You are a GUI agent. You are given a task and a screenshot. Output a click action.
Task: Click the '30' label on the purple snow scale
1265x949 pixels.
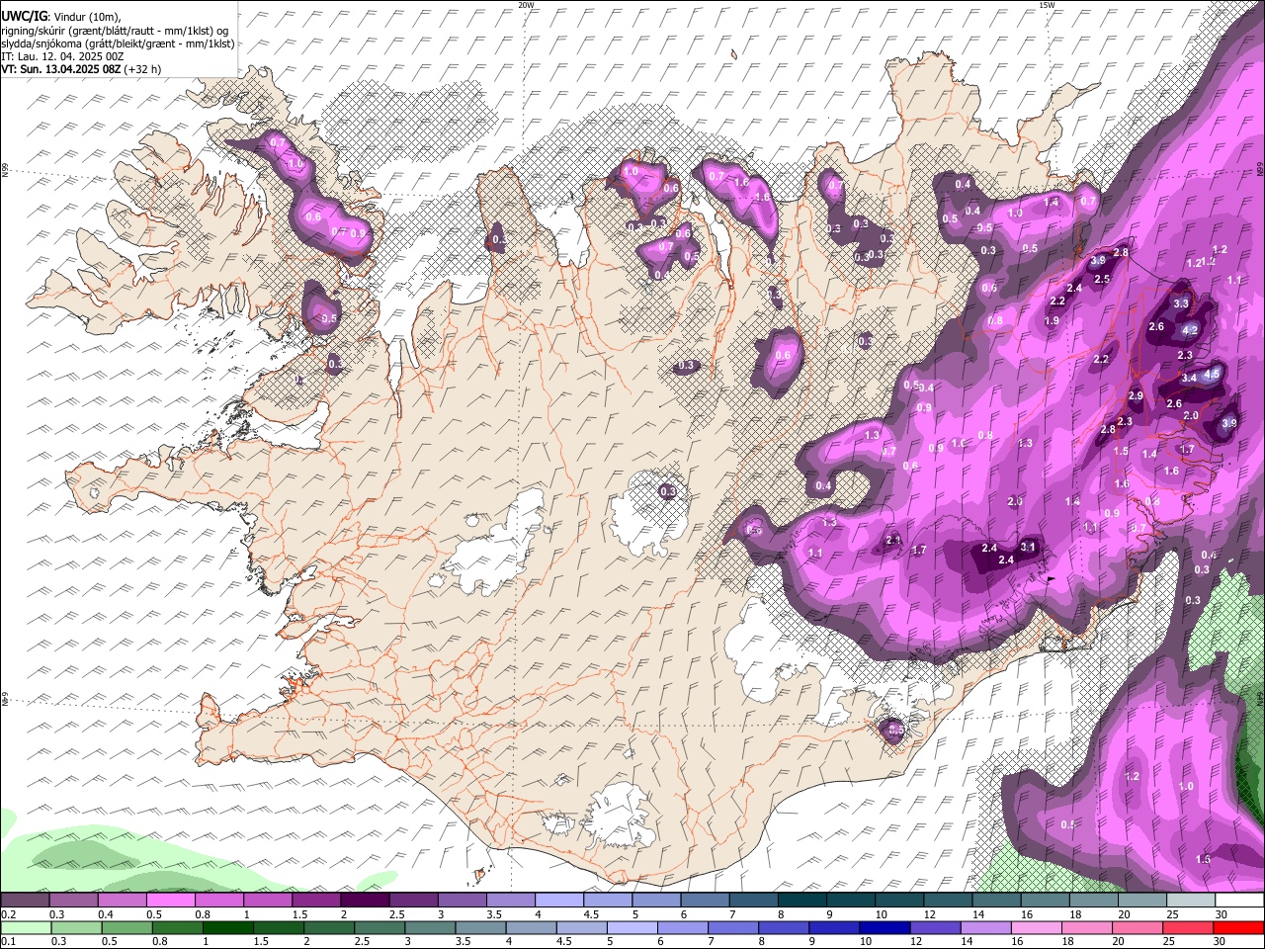[x=1222, y=915]
